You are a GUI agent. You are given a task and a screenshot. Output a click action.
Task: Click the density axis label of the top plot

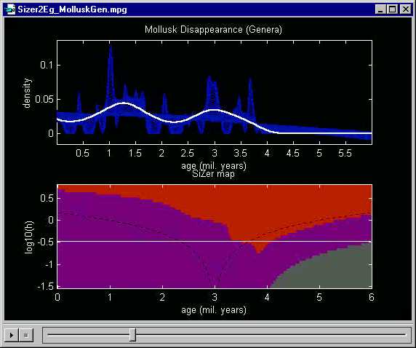[x=27, y=93]
